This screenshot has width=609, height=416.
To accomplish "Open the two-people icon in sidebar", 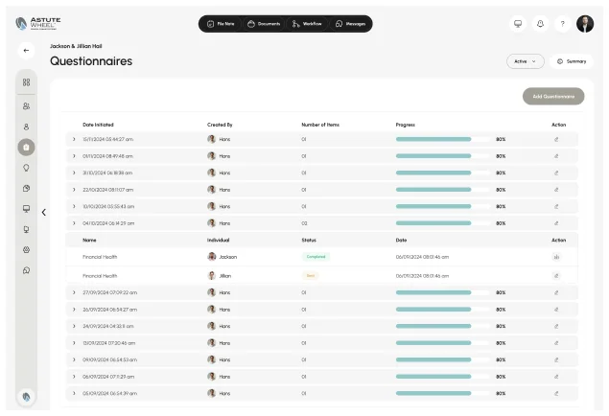I will [26, 106].
